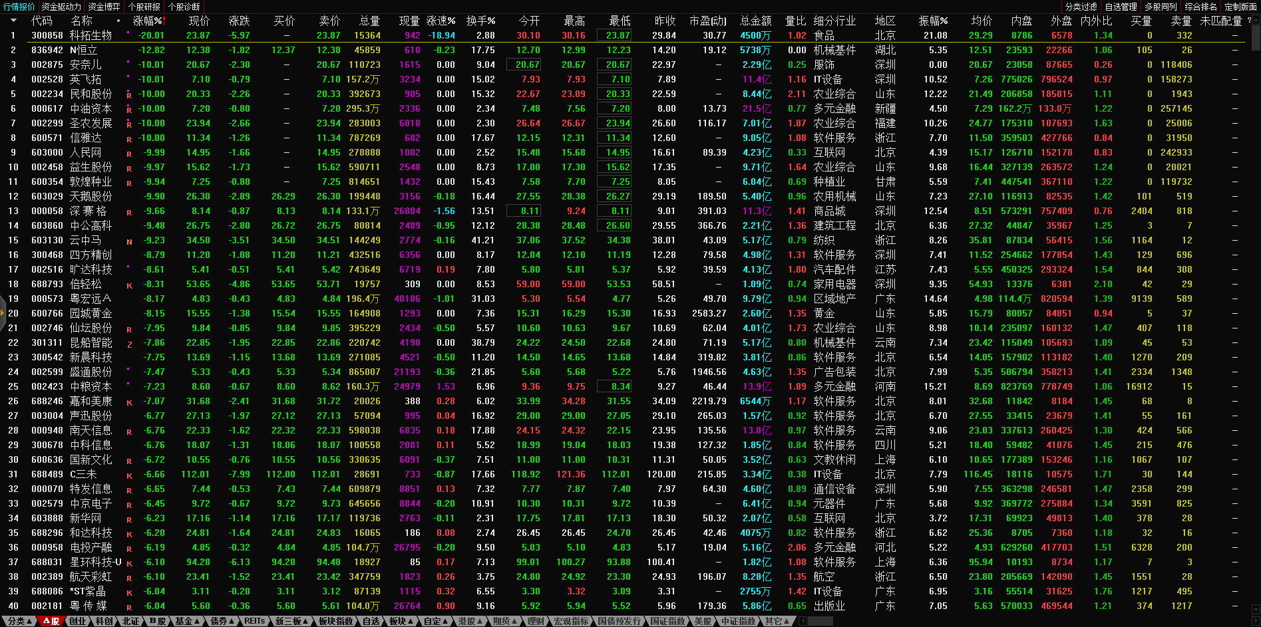
Task: Click the scroll-down arrow at bottom right
Action: (x=1256, y=608)
